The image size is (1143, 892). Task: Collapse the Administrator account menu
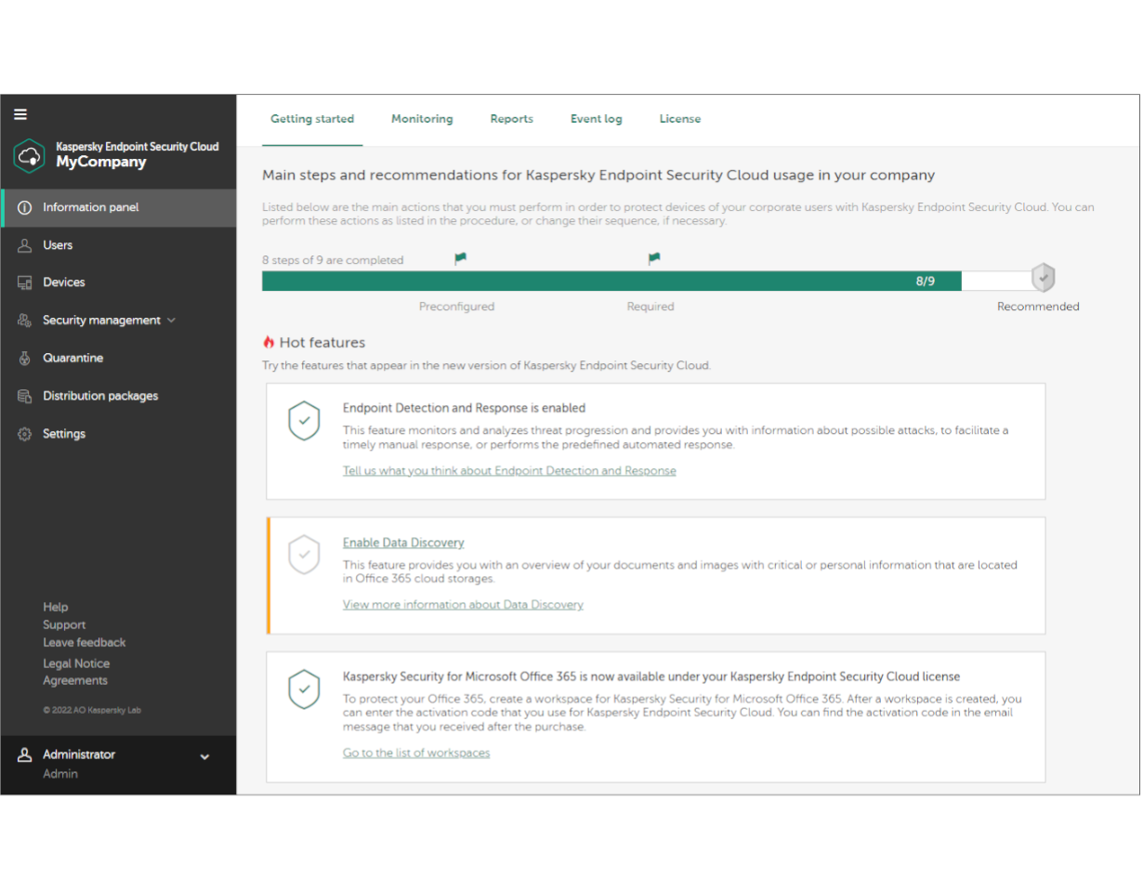pyautogui.click(x=205, y=756)
